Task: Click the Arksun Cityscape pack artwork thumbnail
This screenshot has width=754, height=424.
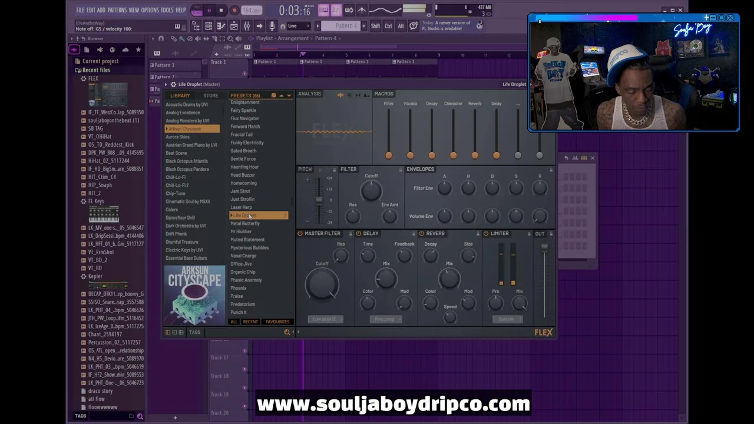Action: tap(194, 296)
